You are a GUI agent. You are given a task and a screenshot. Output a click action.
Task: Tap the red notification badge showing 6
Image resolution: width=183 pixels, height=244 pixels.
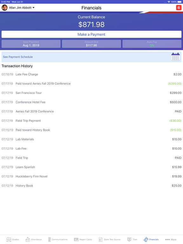[x=179, y=8]
